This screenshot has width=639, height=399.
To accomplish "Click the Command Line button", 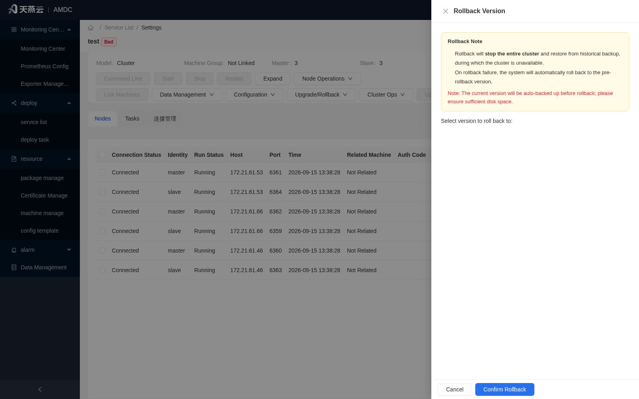I will tap(123, 79).
